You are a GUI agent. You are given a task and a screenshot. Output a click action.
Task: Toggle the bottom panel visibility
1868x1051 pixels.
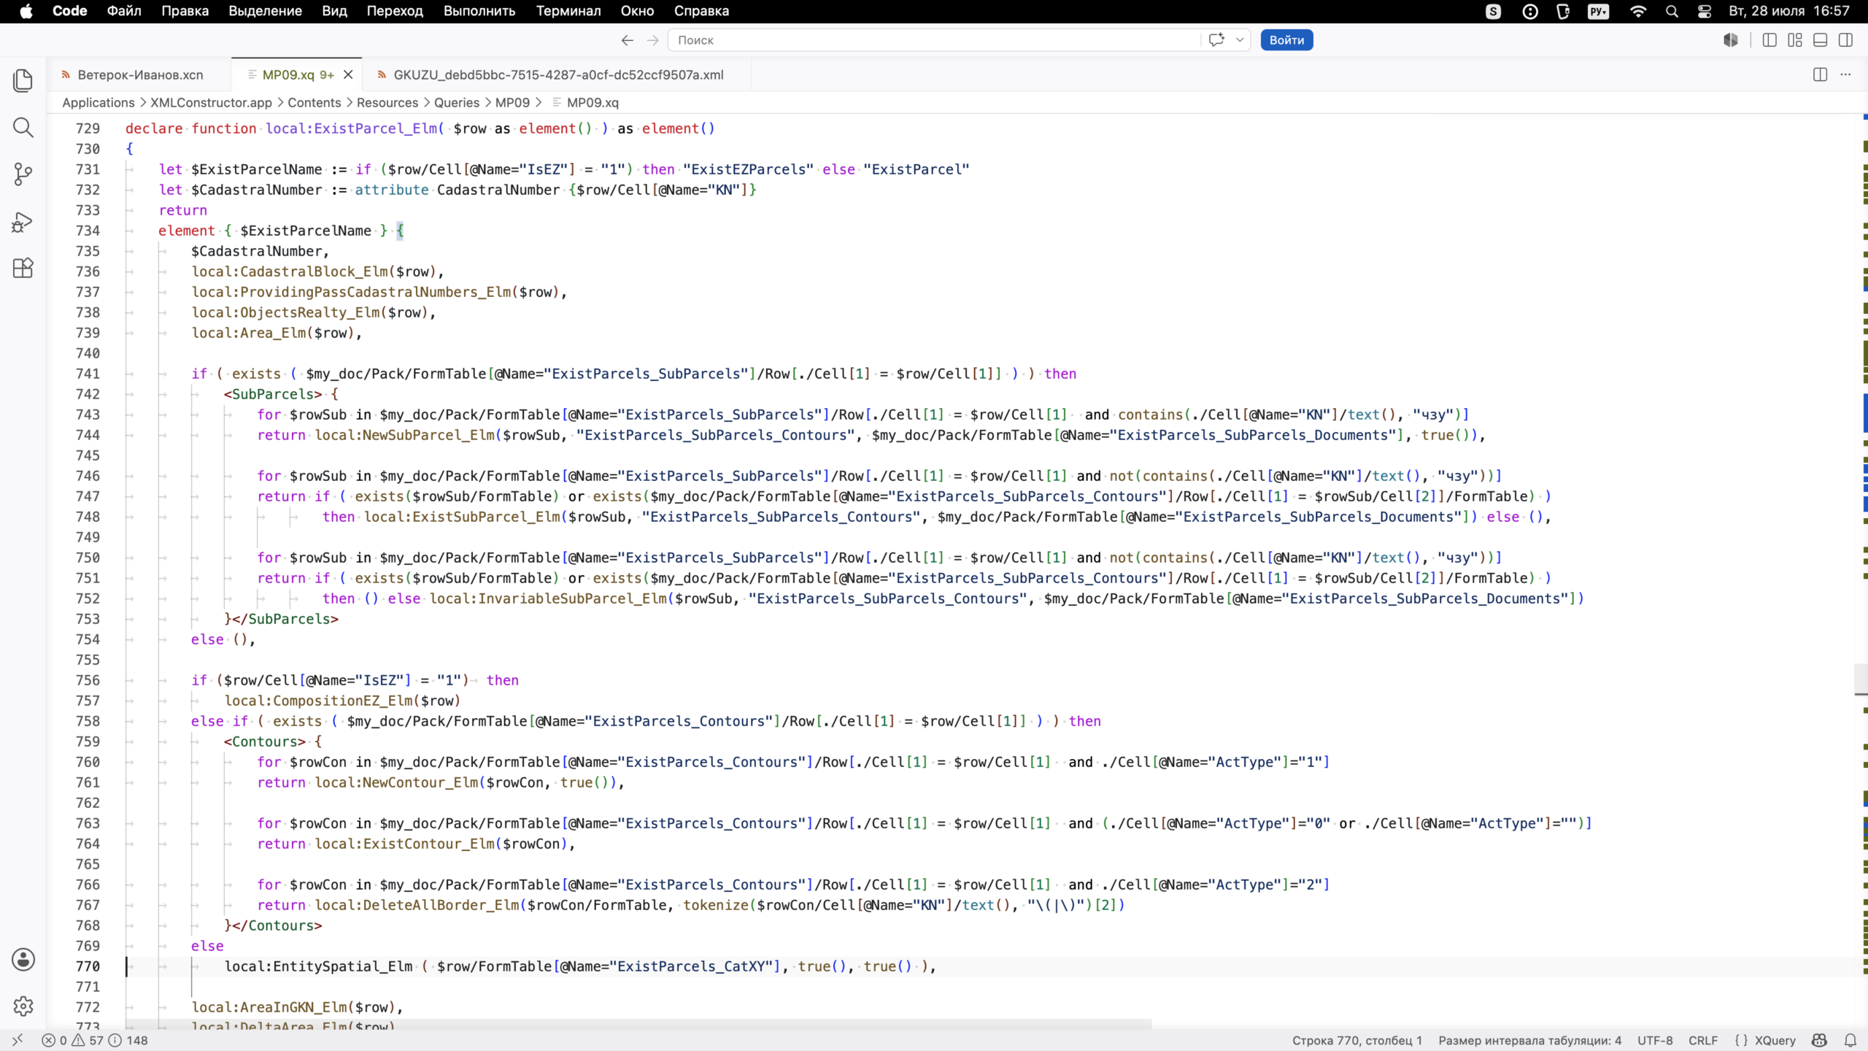tap(1821, 40)
